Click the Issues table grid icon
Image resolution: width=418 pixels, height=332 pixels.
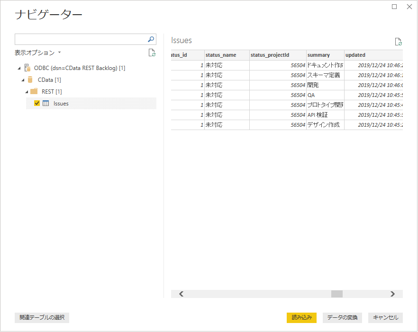pos(45,103)
